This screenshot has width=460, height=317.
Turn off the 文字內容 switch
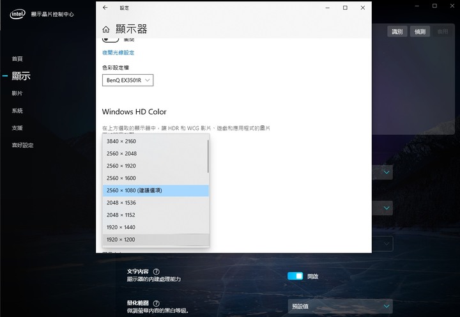point(295,276)
